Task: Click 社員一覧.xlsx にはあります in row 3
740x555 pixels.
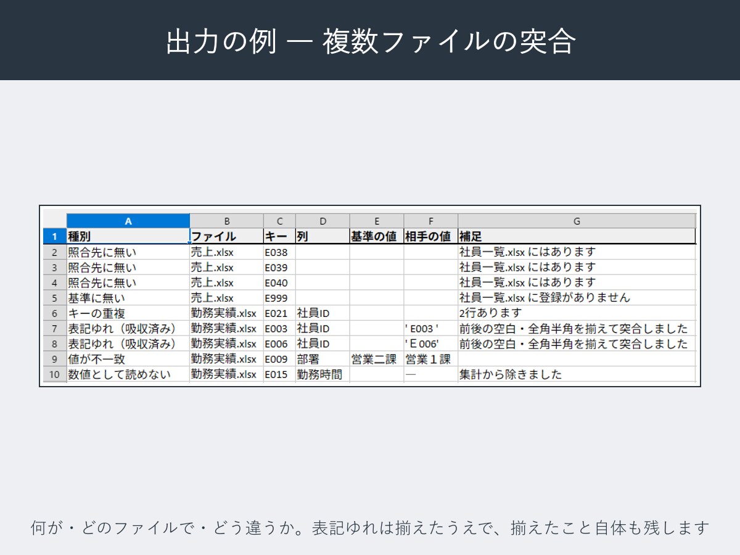Action: pyautogui.click(x=577, y=267)
